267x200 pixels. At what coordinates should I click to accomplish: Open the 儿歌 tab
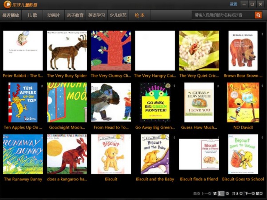[32, 15]
